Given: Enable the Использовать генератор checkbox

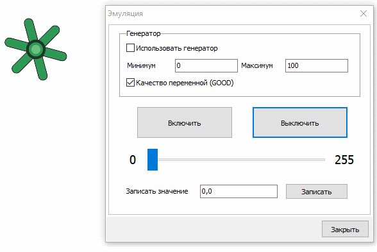Looking at the screenshot, I should click(x=130, y=48).
